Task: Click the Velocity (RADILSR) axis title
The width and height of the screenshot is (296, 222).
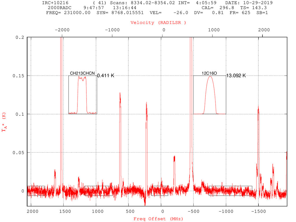Action: click(158, 23)
